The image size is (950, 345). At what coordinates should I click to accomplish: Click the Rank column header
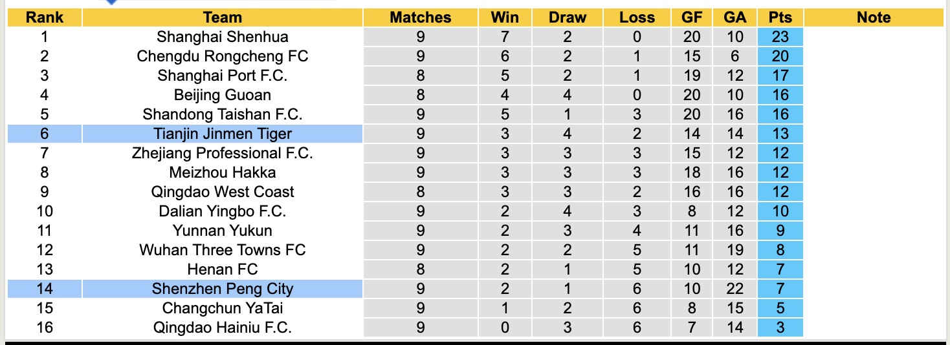click(44, 17)
